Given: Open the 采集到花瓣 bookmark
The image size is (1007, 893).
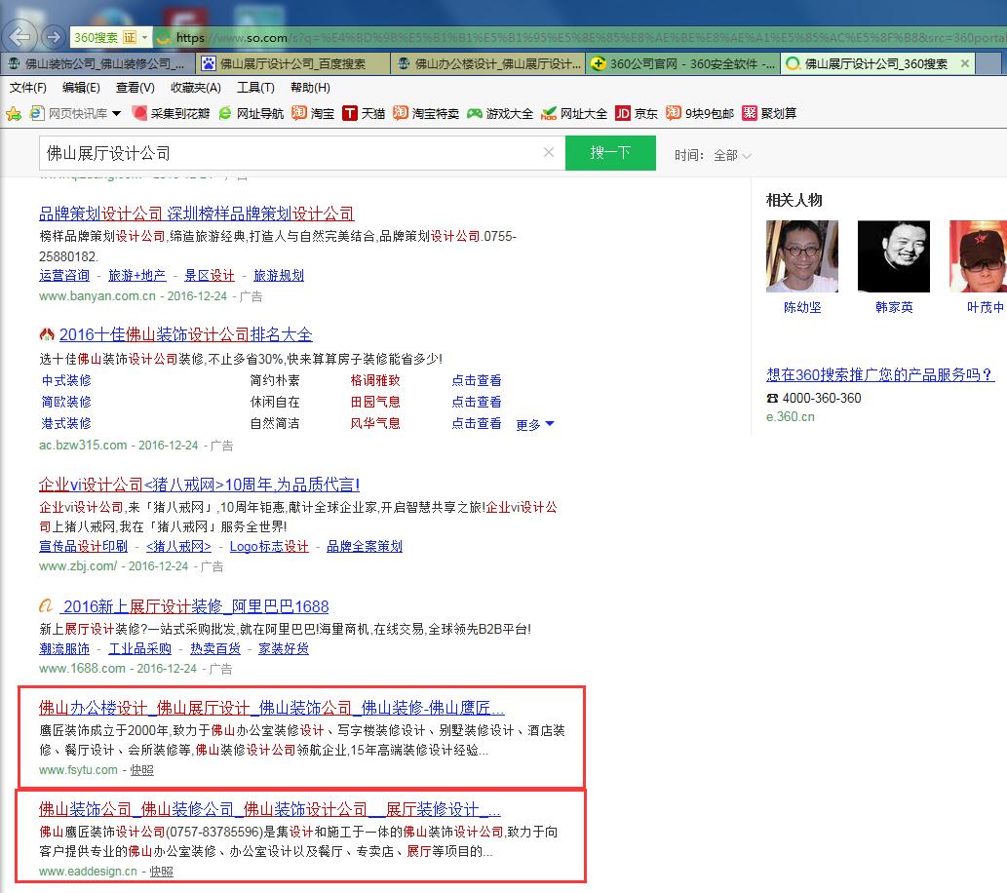Looking at the screenshot, I should (171, 114).
